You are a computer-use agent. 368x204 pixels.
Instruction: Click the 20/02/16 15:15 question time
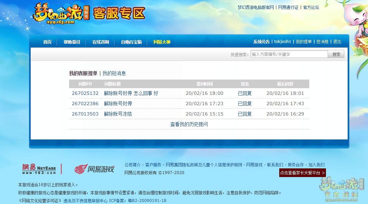pyautogui.click(x=205, y=114)
